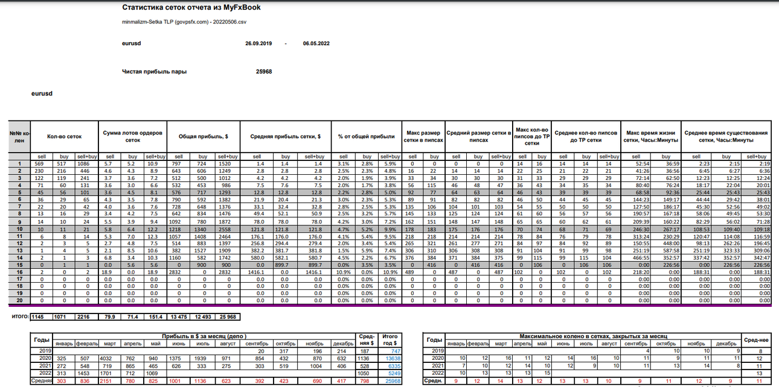Select the 'Итого год $' column header
779x387 pixels.
389,339
